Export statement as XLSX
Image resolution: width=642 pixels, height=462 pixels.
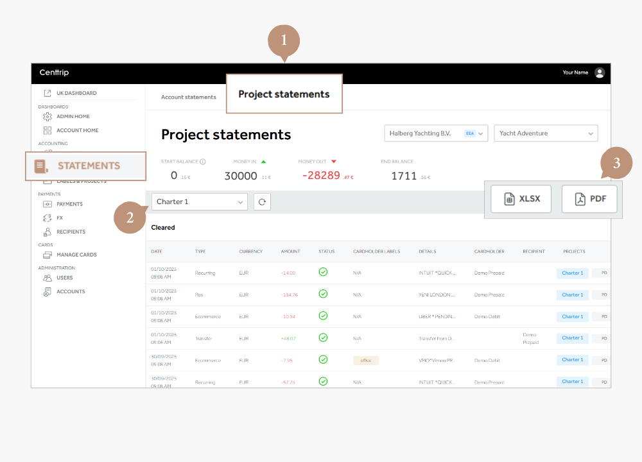[x=521, y=199]
